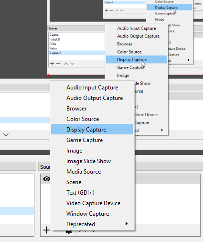Image resolution: width=203 pixels, height=242 pixels.
Task: Expand the Deprecated submenu arrow in the large menu
Action: point(127,224)
